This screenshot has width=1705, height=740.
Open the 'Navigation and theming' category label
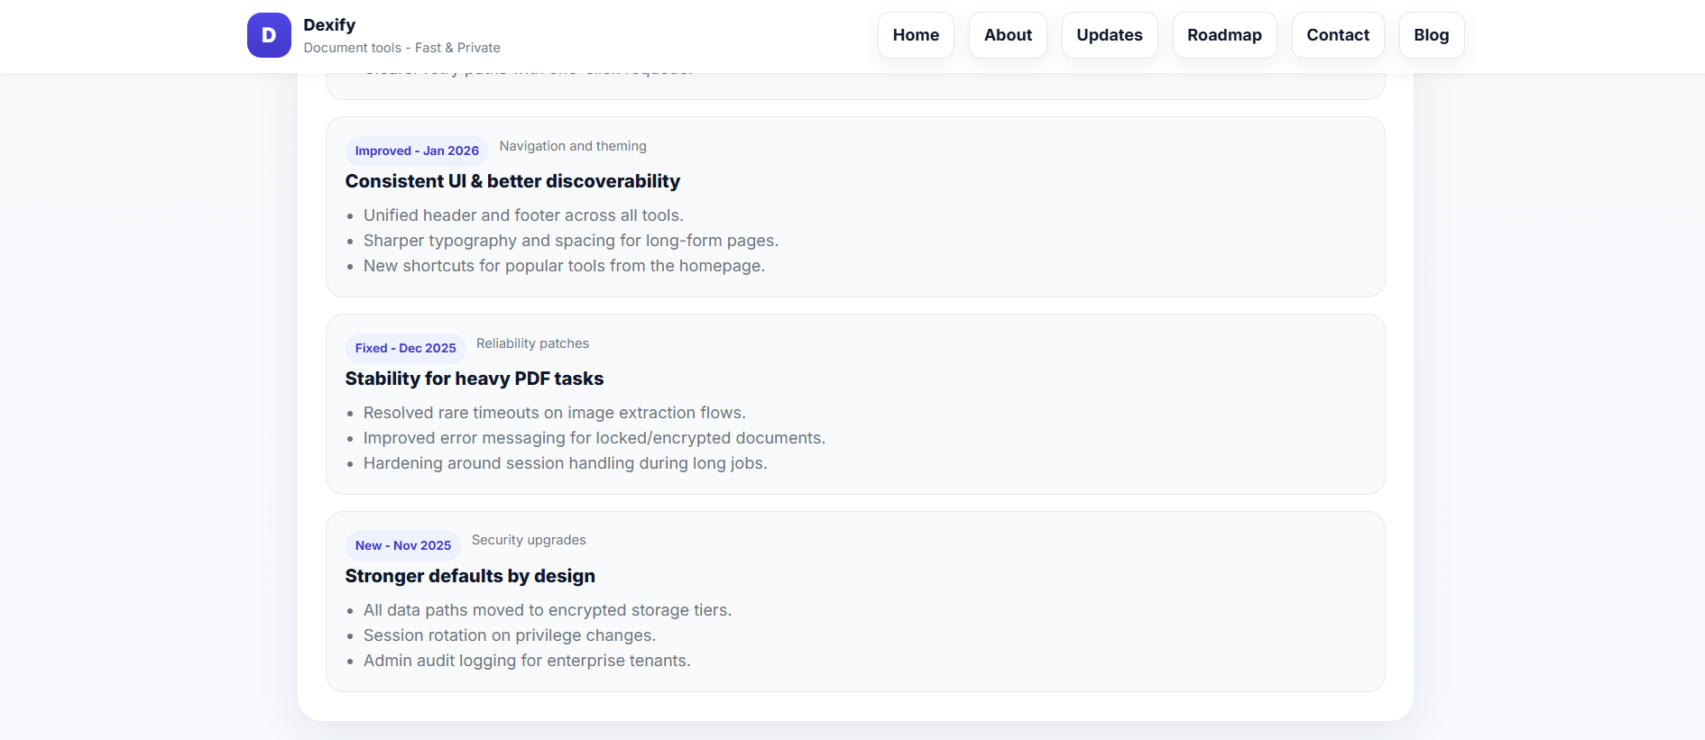pyautogui.click(x=572, y=146)
